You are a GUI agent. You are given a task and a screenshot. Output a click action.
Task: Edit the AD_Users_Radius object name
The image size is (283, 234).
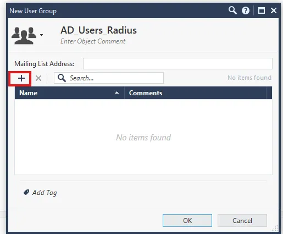pos(98,30)
